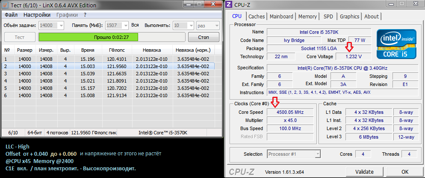
Task: Select the CPU tab in CPU-Z
Action: (237, 16)
